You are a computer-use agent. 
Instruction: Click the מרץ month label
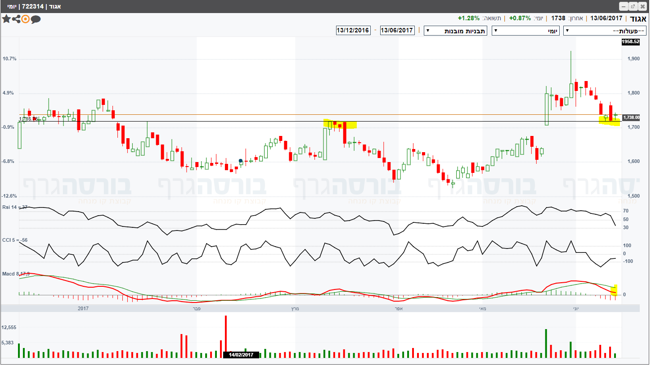tap(294, 308)
